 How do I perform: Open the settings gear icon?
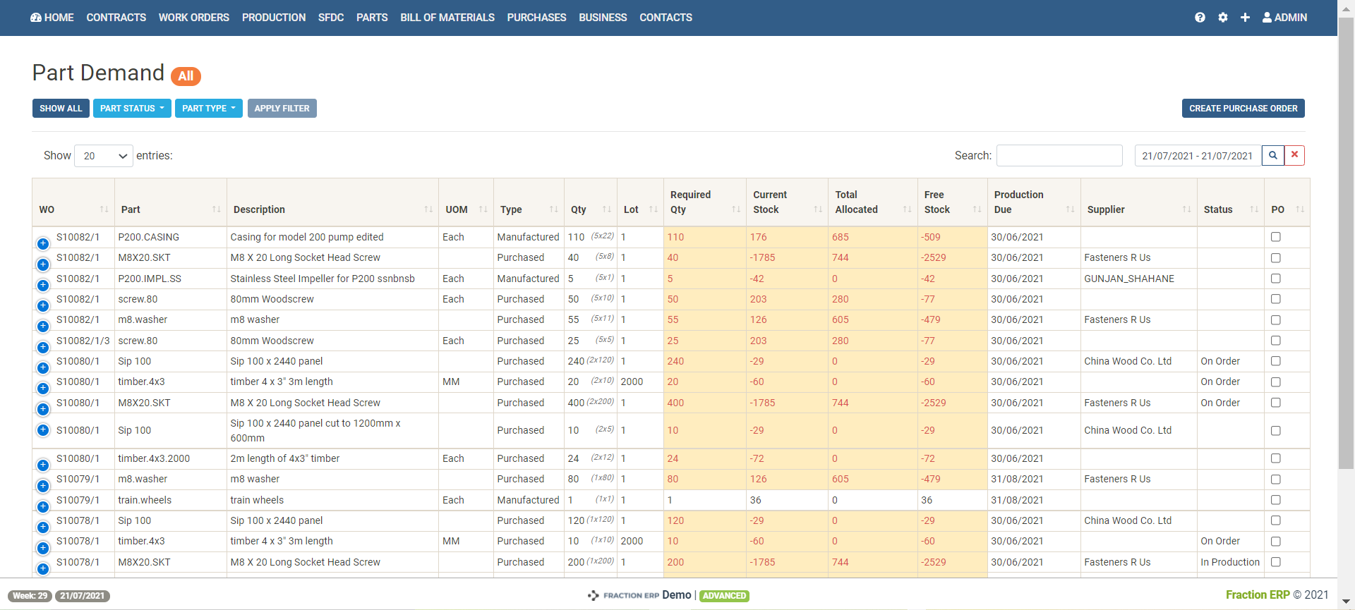[1223, 18]
